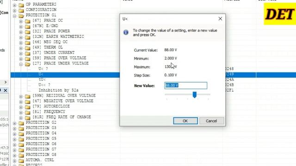Select the 'U< ?' setting row
Image resolution: width=296 pixels, height=166 pixels.
coord(43,69)
